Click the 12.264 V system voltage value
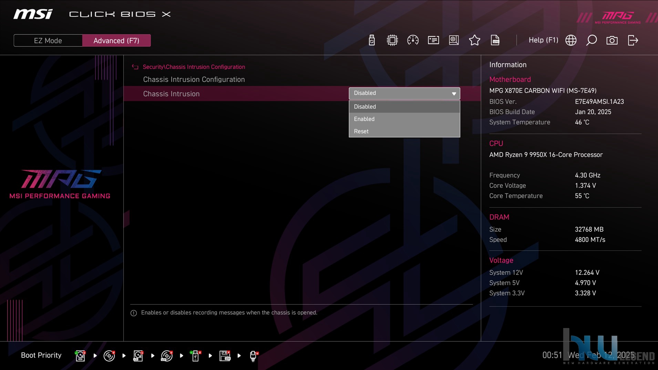658x370 pixels. 587,273
